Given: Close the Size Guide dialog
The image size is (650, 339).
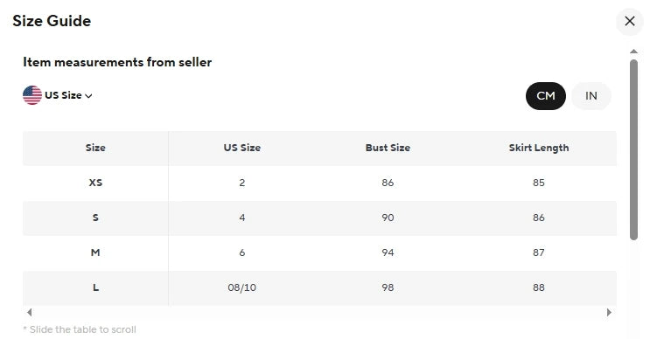Looking at the screenshot, I should point(629,21).
